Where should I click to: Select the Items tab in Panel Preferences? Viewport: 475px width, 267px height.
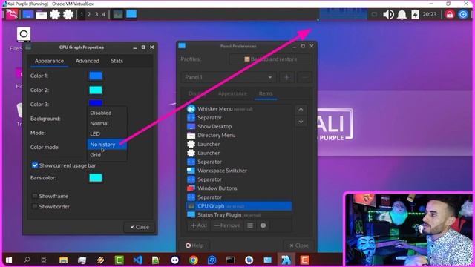[266, 93]
